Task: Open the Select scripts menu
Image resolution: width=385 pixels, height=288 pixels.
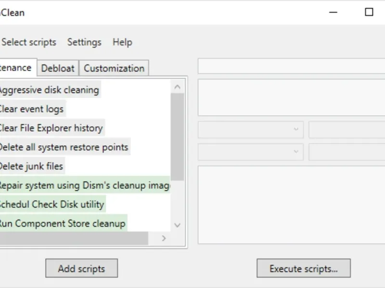Action: click(x=29, y=42)
